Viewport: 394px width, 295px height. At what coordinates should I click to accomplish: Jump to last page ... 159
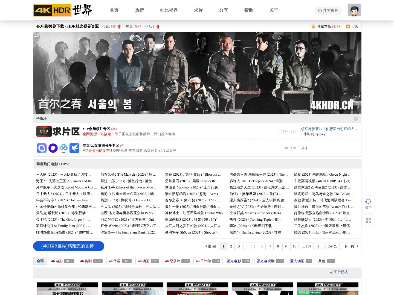(x=307, y=246)
